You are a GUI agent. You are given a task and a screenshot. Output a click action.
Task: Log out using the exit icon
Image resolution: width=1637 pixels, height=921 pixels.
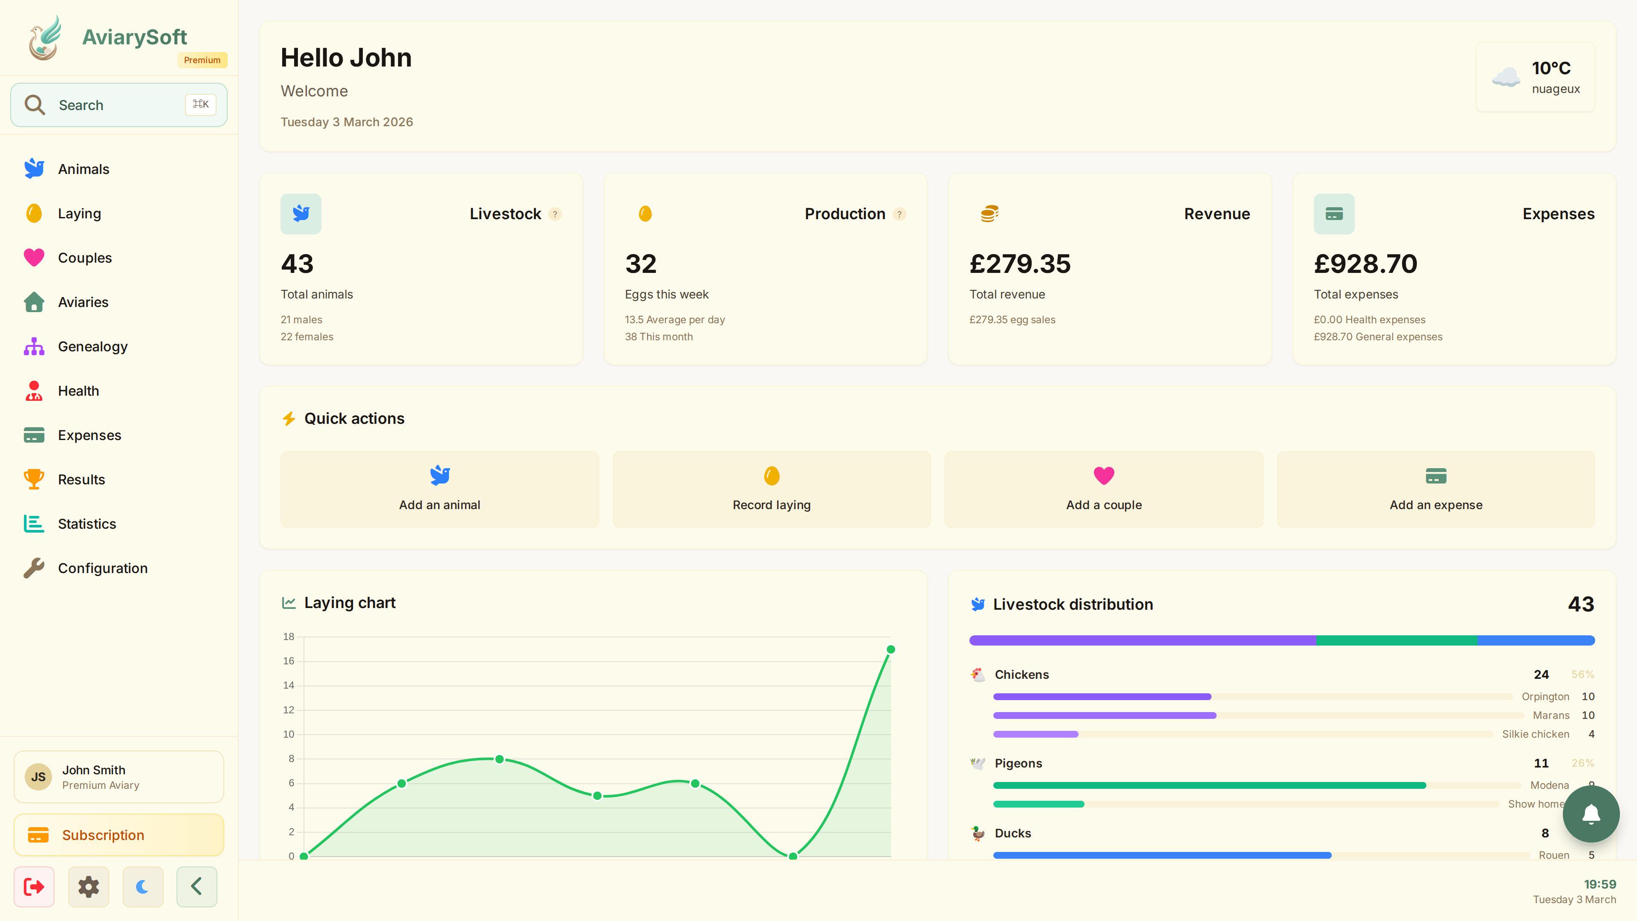click(x=34, y=887)
